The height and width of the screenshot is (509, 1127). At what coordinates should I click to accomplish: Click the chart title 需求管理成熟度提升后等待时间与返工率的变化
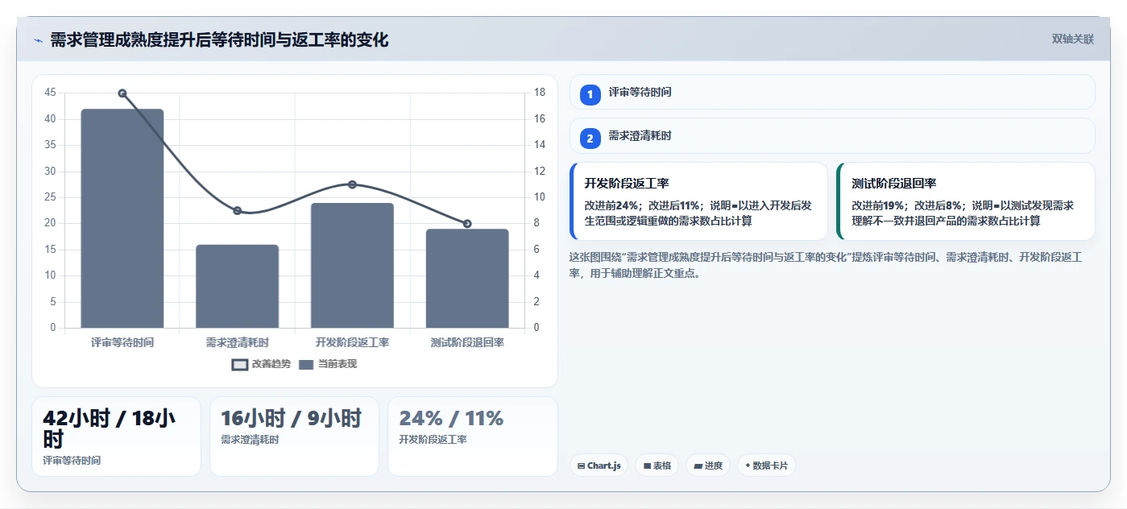[x=219, y=40]
